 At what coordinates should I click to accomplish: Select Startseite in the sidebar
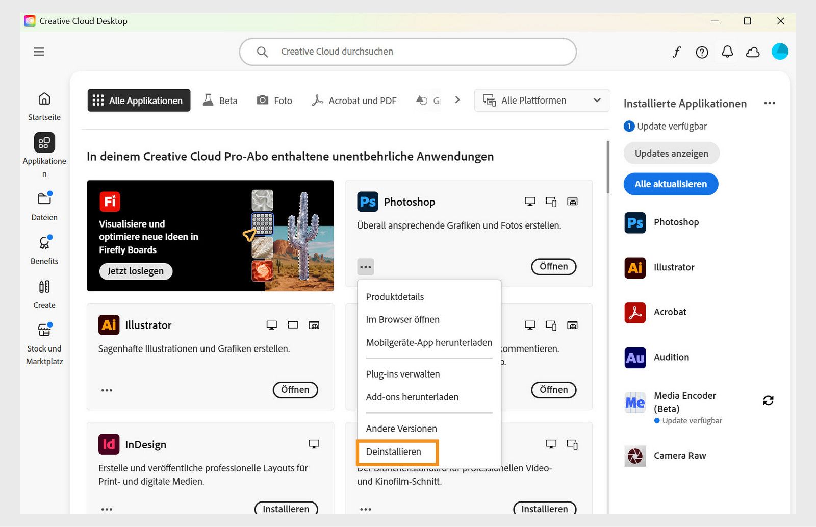44,106
